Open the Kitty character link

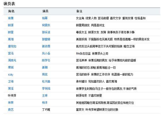coord(11,75)
